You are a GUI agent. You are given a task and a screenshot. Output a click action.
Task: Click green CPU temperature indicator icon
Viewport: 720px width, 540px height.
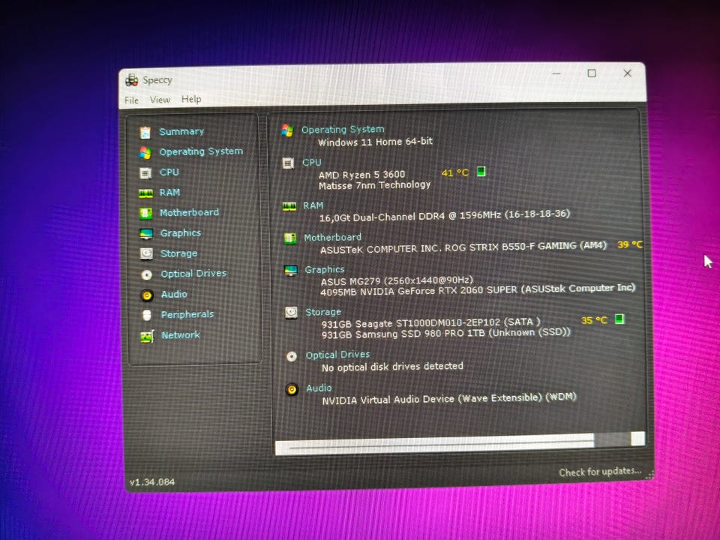481,171
